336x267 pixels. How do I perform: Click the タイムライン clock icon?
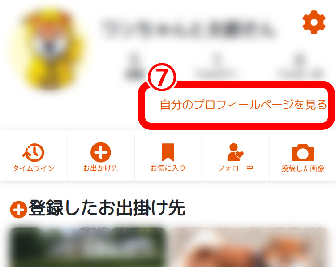[x=34, y=152]
